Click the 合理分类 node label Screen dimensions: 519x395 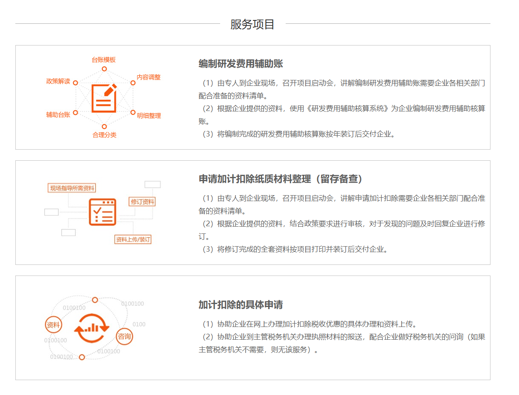tap(104, 135)
